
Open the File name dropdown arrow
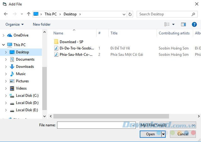point(133,125)
